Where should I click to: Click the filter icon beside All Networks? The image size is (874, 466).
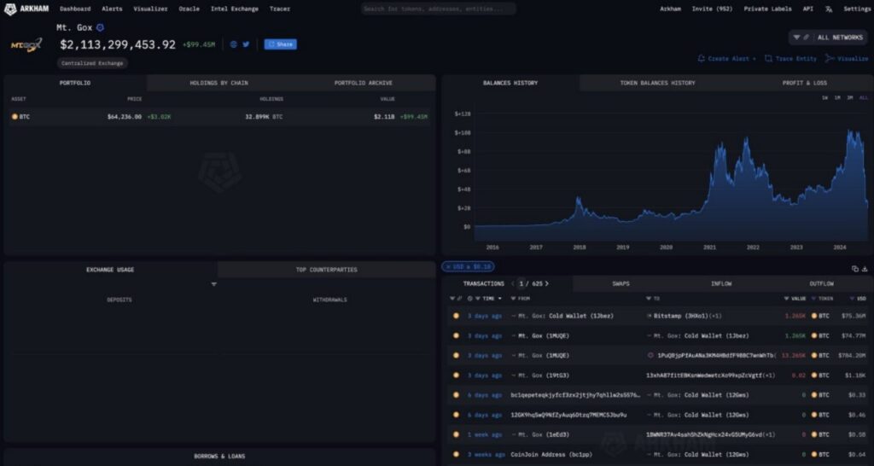pyautogui.click(x=796, y=38)
